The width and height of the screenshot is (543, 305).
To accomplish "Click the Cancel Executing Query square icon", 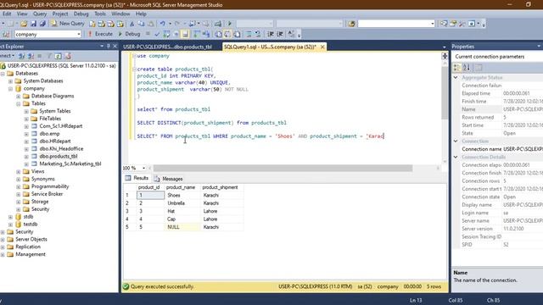I will point(148,34).
